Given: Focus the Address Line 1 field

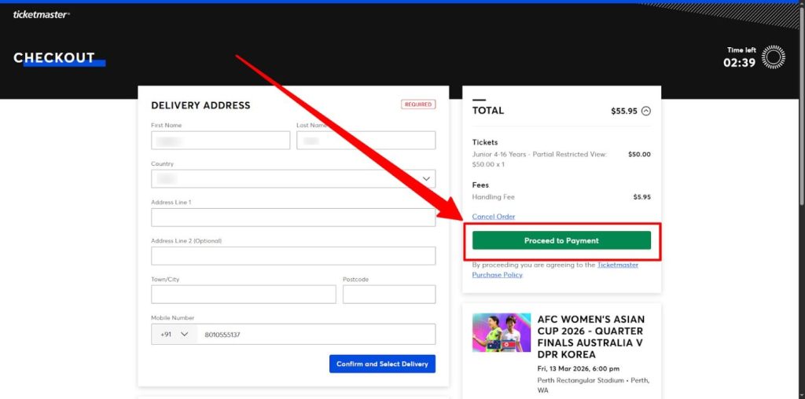Looking at the screenshot, I should pos(293,218).
